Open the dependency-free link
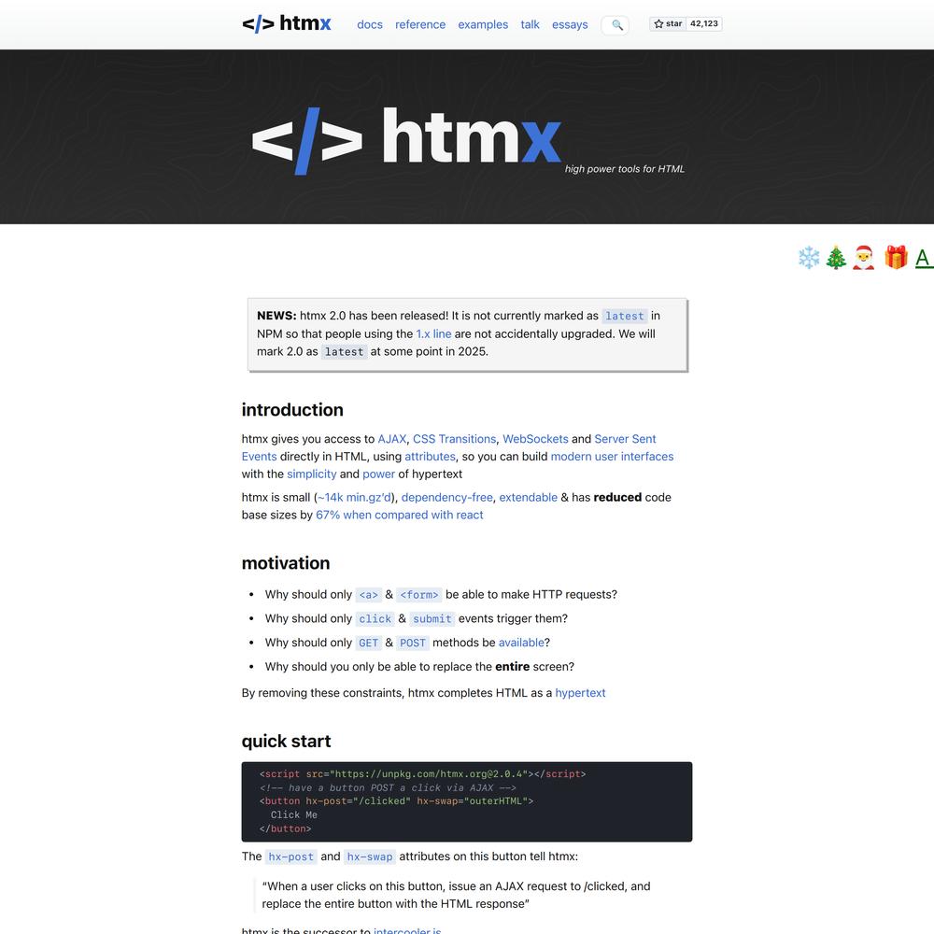 tap(446, 498)
